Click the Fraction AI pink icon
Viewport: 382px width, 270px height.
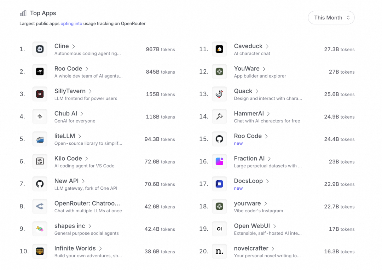point(219,161)
